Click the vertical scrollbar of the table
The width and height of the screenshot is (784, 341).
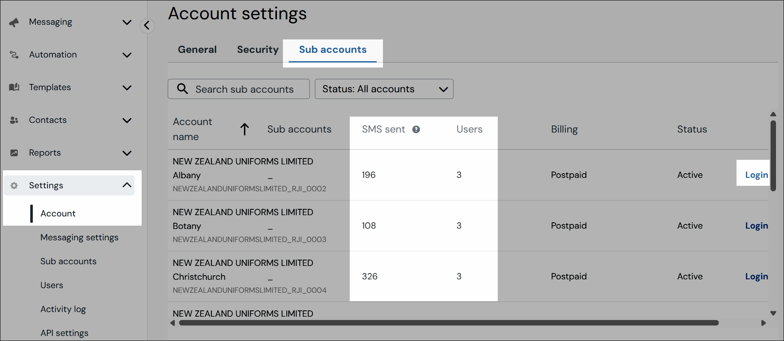pyautogui.click(x=773, y=156)
